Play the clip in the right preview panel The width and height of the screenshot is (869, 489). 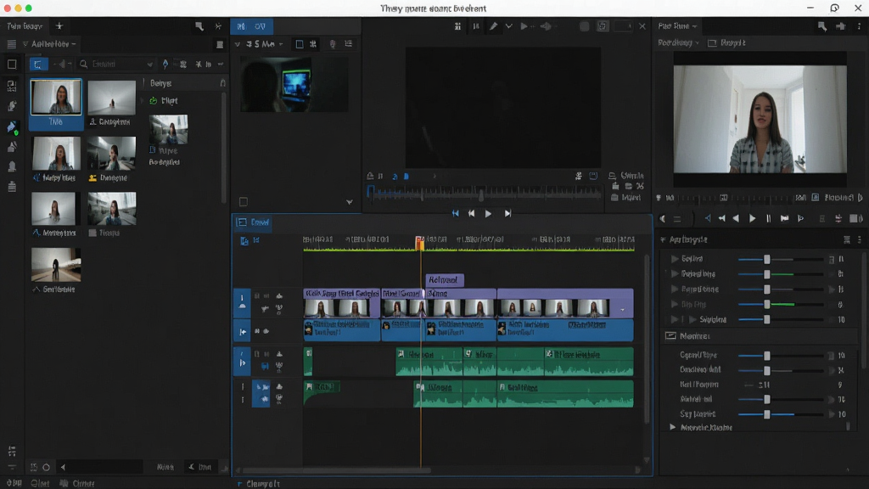click(x=752, y=218)
